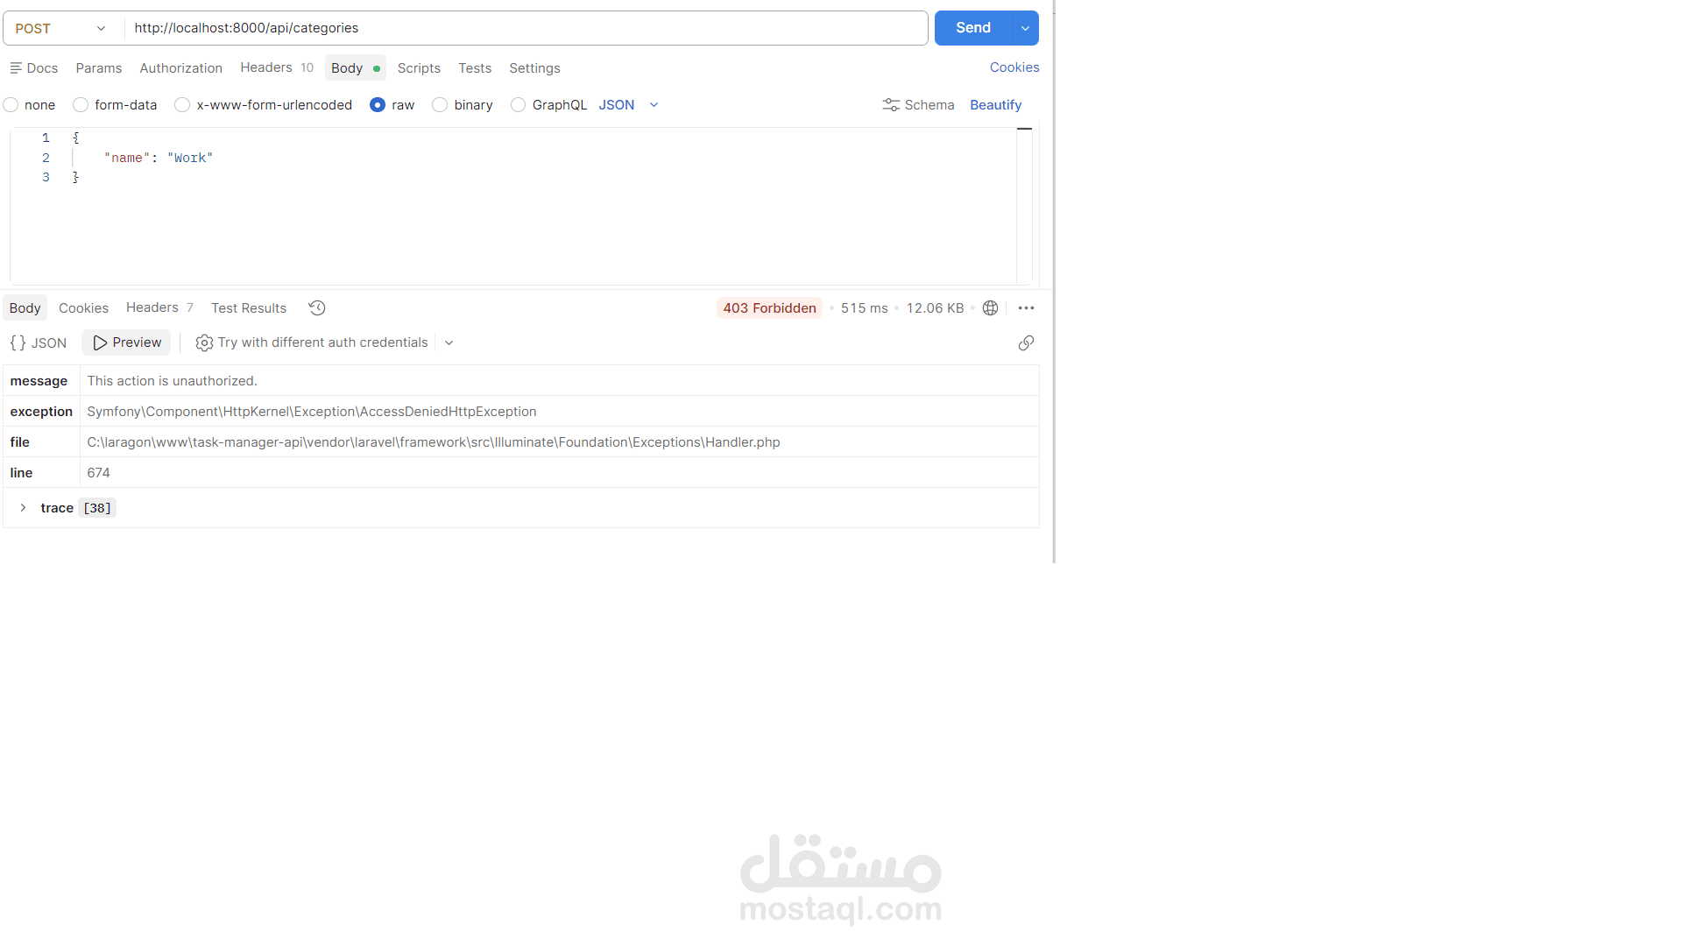Select the x-www-form-urlencoded radio option
The width and height of the screenshot is (1682, 946).
click(182, 104)
